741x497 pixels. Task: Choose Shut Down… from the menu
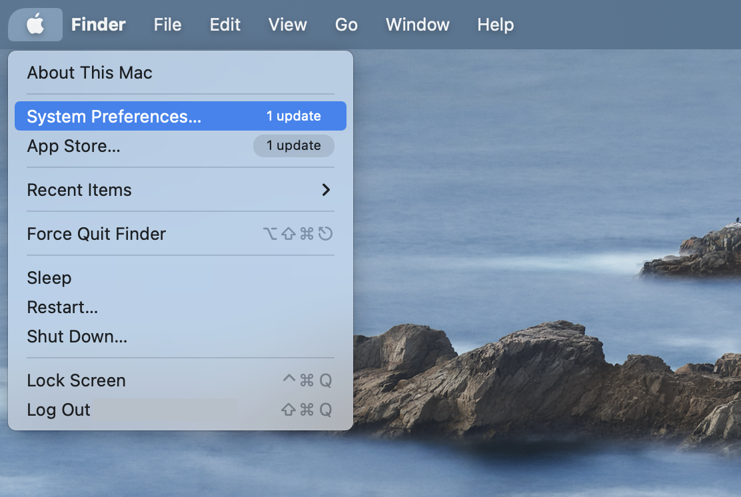click(x=181, y=336)
